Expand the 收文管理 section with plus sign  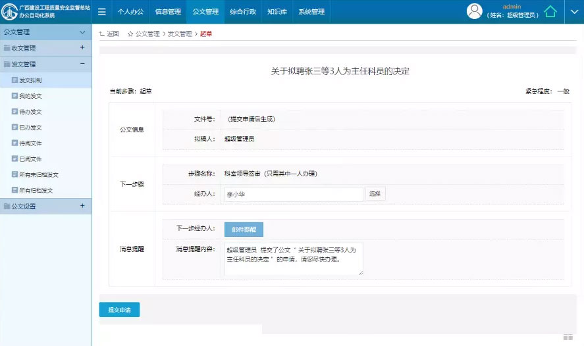(x=82, y=47)
